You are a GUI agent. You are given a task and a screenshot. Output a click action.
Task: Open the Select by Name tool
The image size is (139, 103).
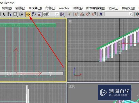tap(9, 14)
